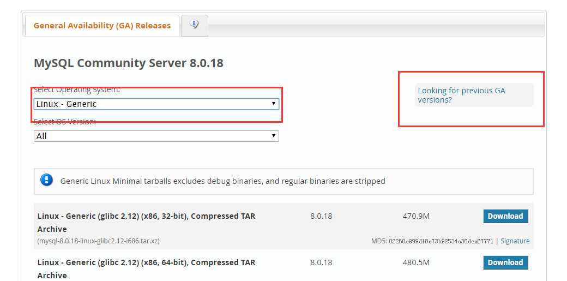This screenshot has width=567, height=281.
Task: Click the blue info icon beside Generic Linux notice
Action: click(47, 180)
